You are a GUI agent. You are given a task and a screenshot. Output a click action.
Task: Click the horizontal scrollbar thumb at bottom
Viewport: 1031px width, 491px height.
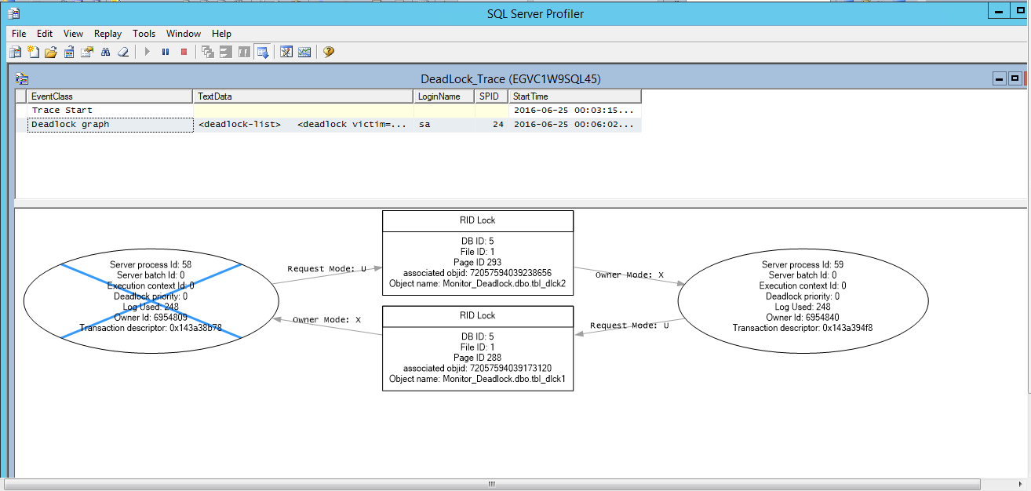click(x=492, y=484)
